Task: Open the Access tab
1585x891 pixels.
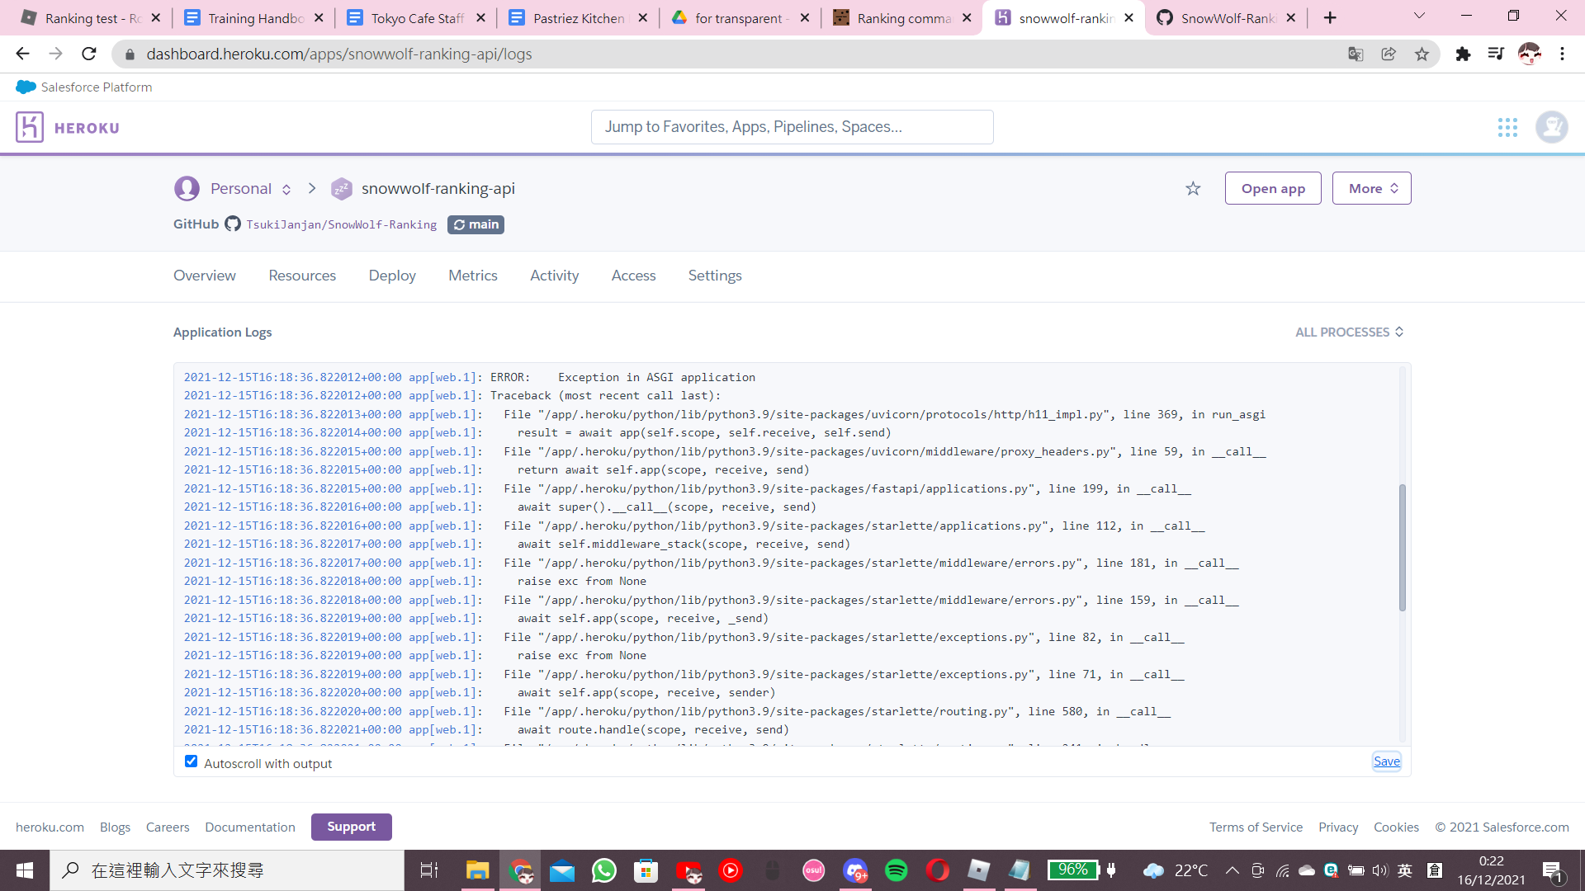Action: [x=633, y=276]
